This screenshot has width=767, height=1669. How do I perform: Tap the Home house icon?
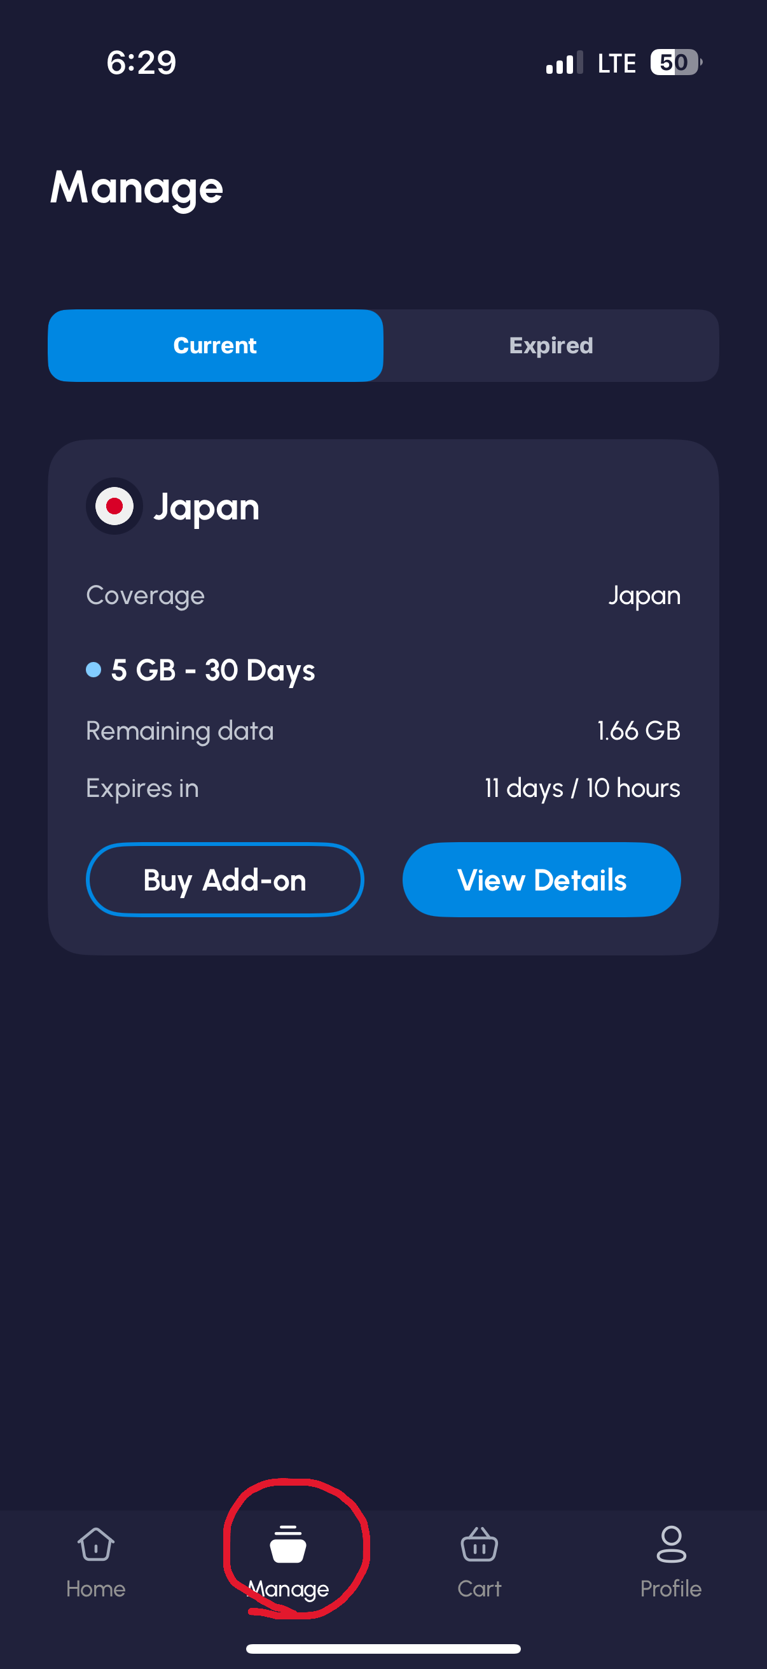96,1544
